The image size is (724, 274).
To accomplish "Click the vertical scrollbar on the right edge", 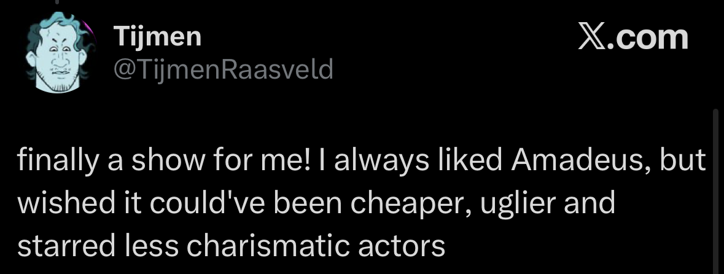I will point(715,184).
